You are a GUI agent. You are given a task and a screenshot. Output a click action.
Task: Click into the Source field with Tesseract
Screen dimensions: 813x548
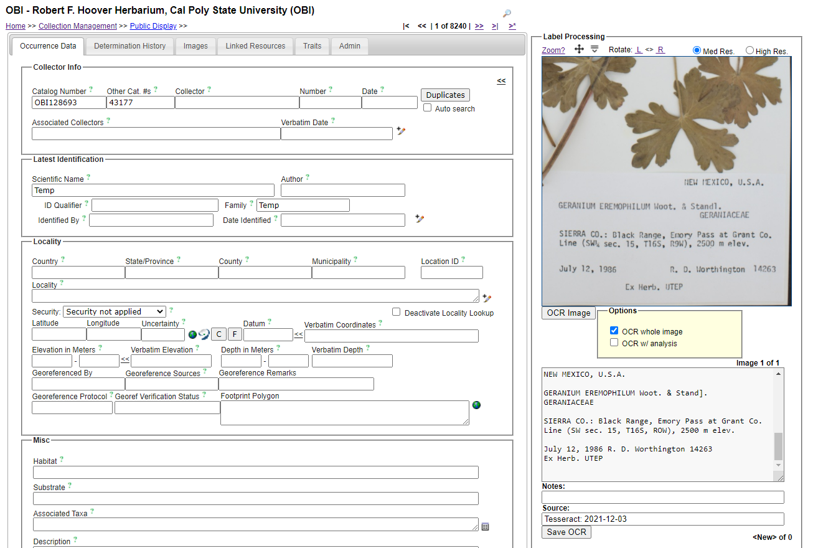pos(663,519)
